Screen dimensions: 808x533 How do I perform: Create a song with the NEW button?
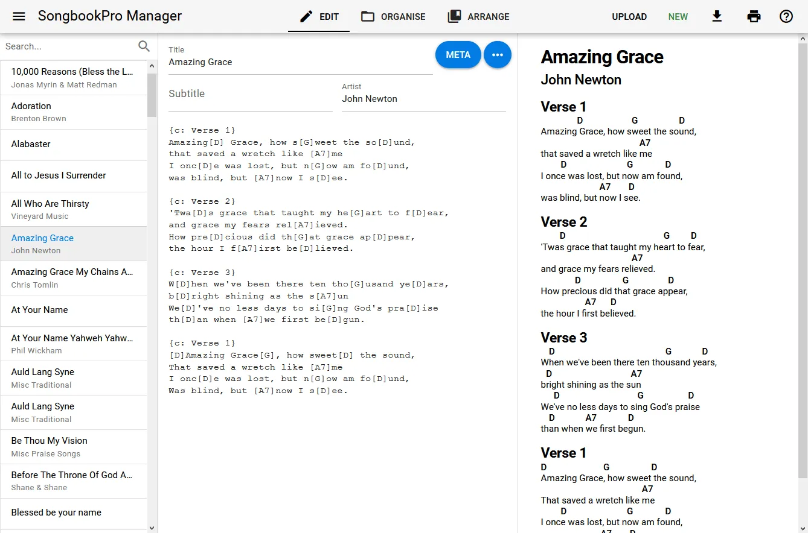(678, 17)
